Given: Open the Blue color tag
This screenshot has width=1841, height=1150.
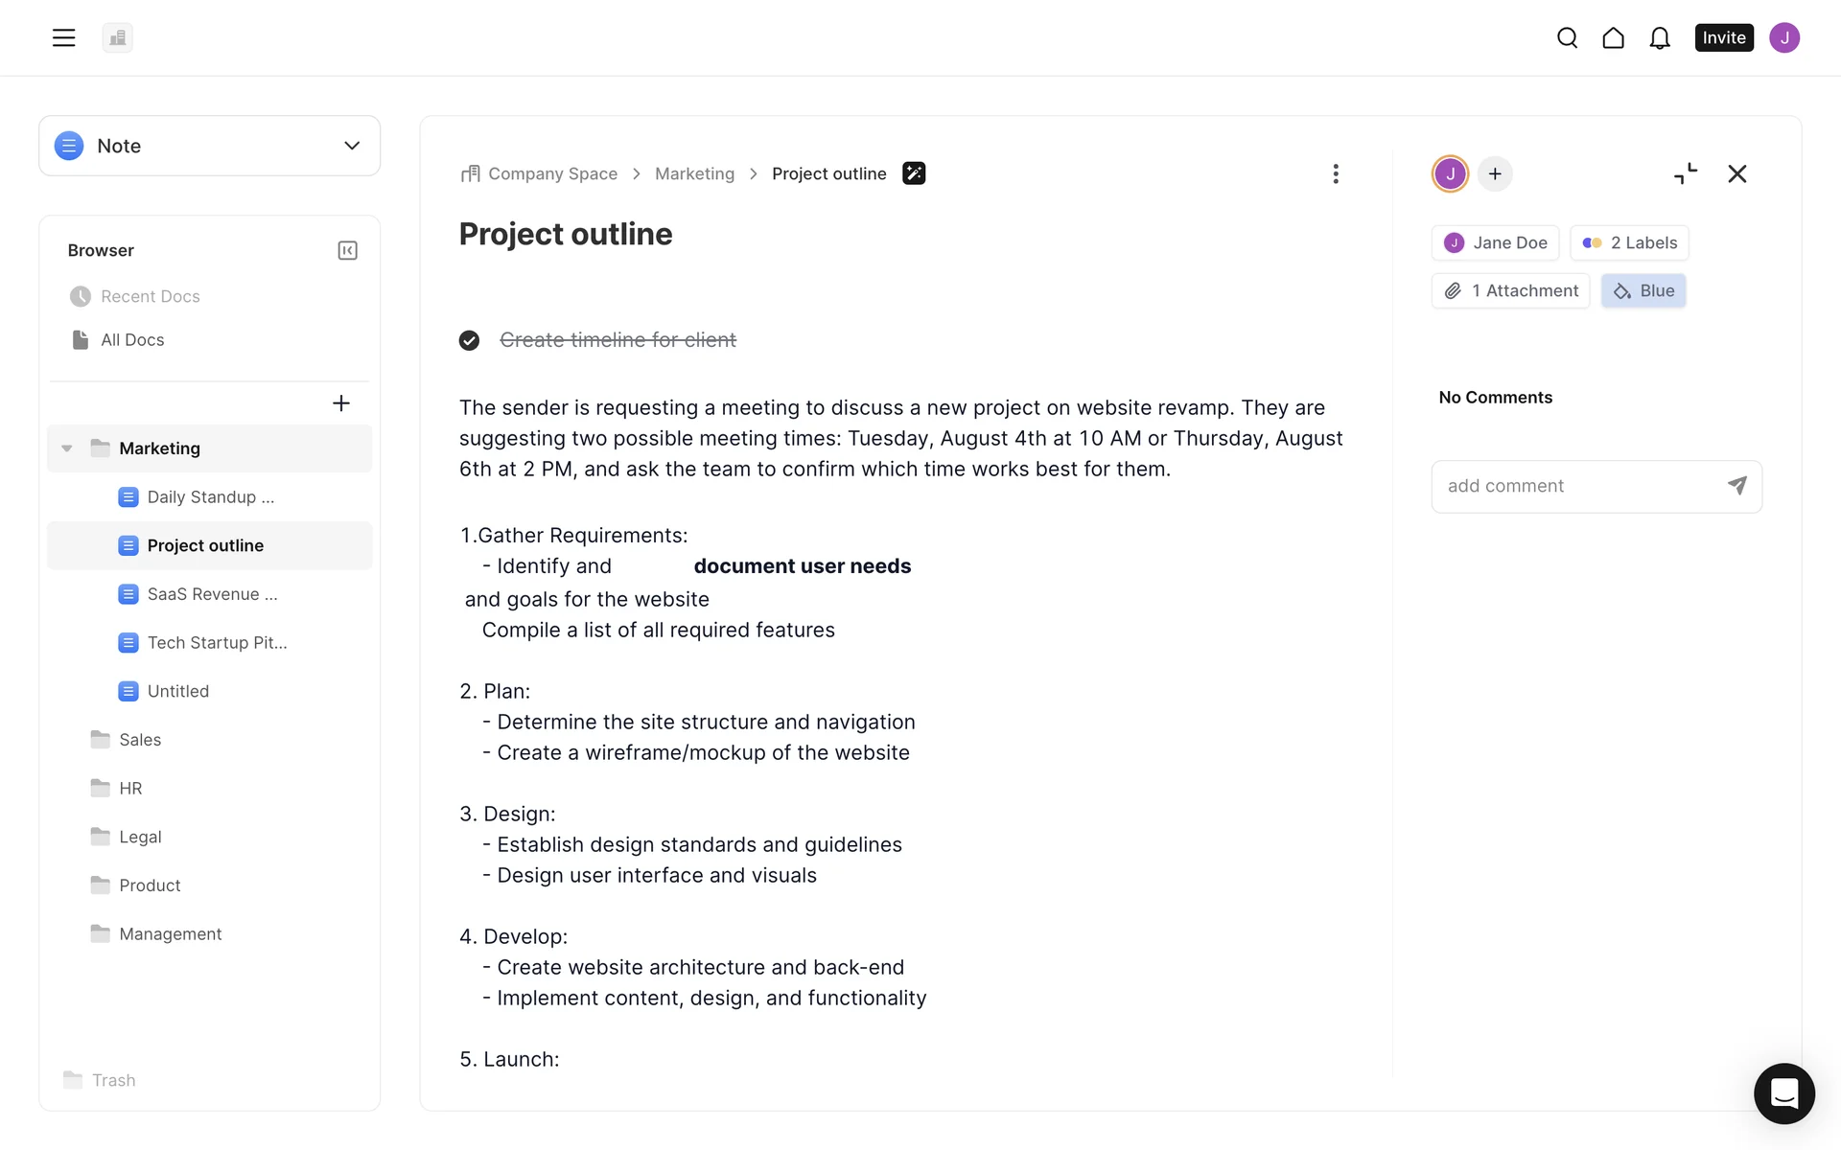Looking at the screenshot, I should pyautogui.click(x=1643, y=290).
